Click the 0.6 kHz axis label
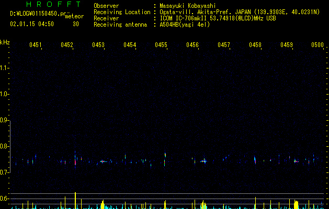Screen dimensions: 329x209 [x=4, y=199]
